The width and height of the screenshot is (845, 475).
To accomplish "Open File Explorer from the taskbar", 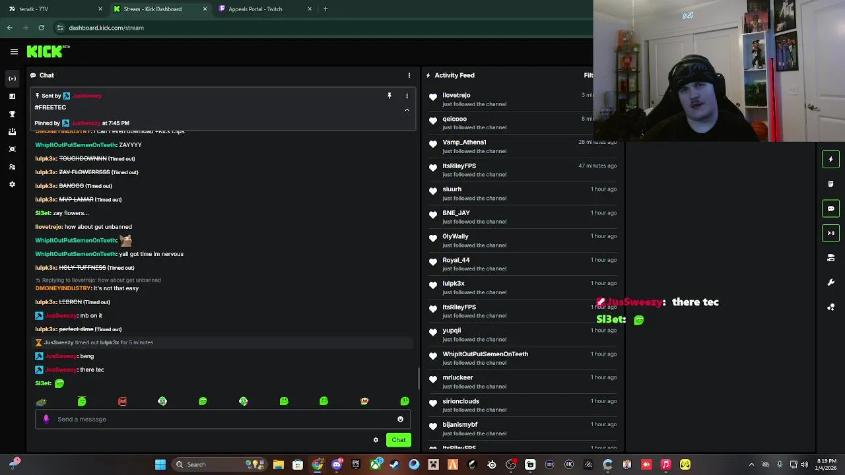I will pyautogui.click(x=279, y=464).
